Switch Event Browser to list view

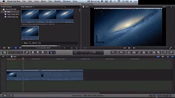point(21,48)
